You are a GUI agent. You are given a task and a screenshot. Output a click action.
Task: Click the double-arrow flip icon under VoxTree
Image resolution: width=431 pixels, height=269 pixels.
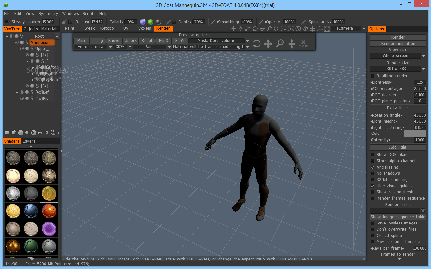click(x=40, y=133)
